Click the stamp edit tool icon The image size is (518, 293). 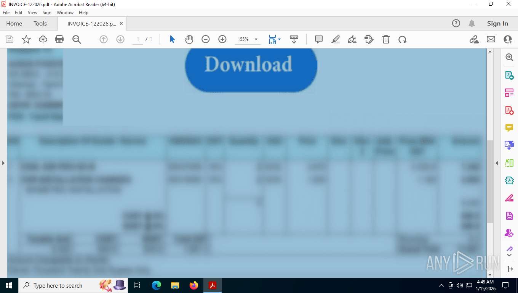(369, 39)
